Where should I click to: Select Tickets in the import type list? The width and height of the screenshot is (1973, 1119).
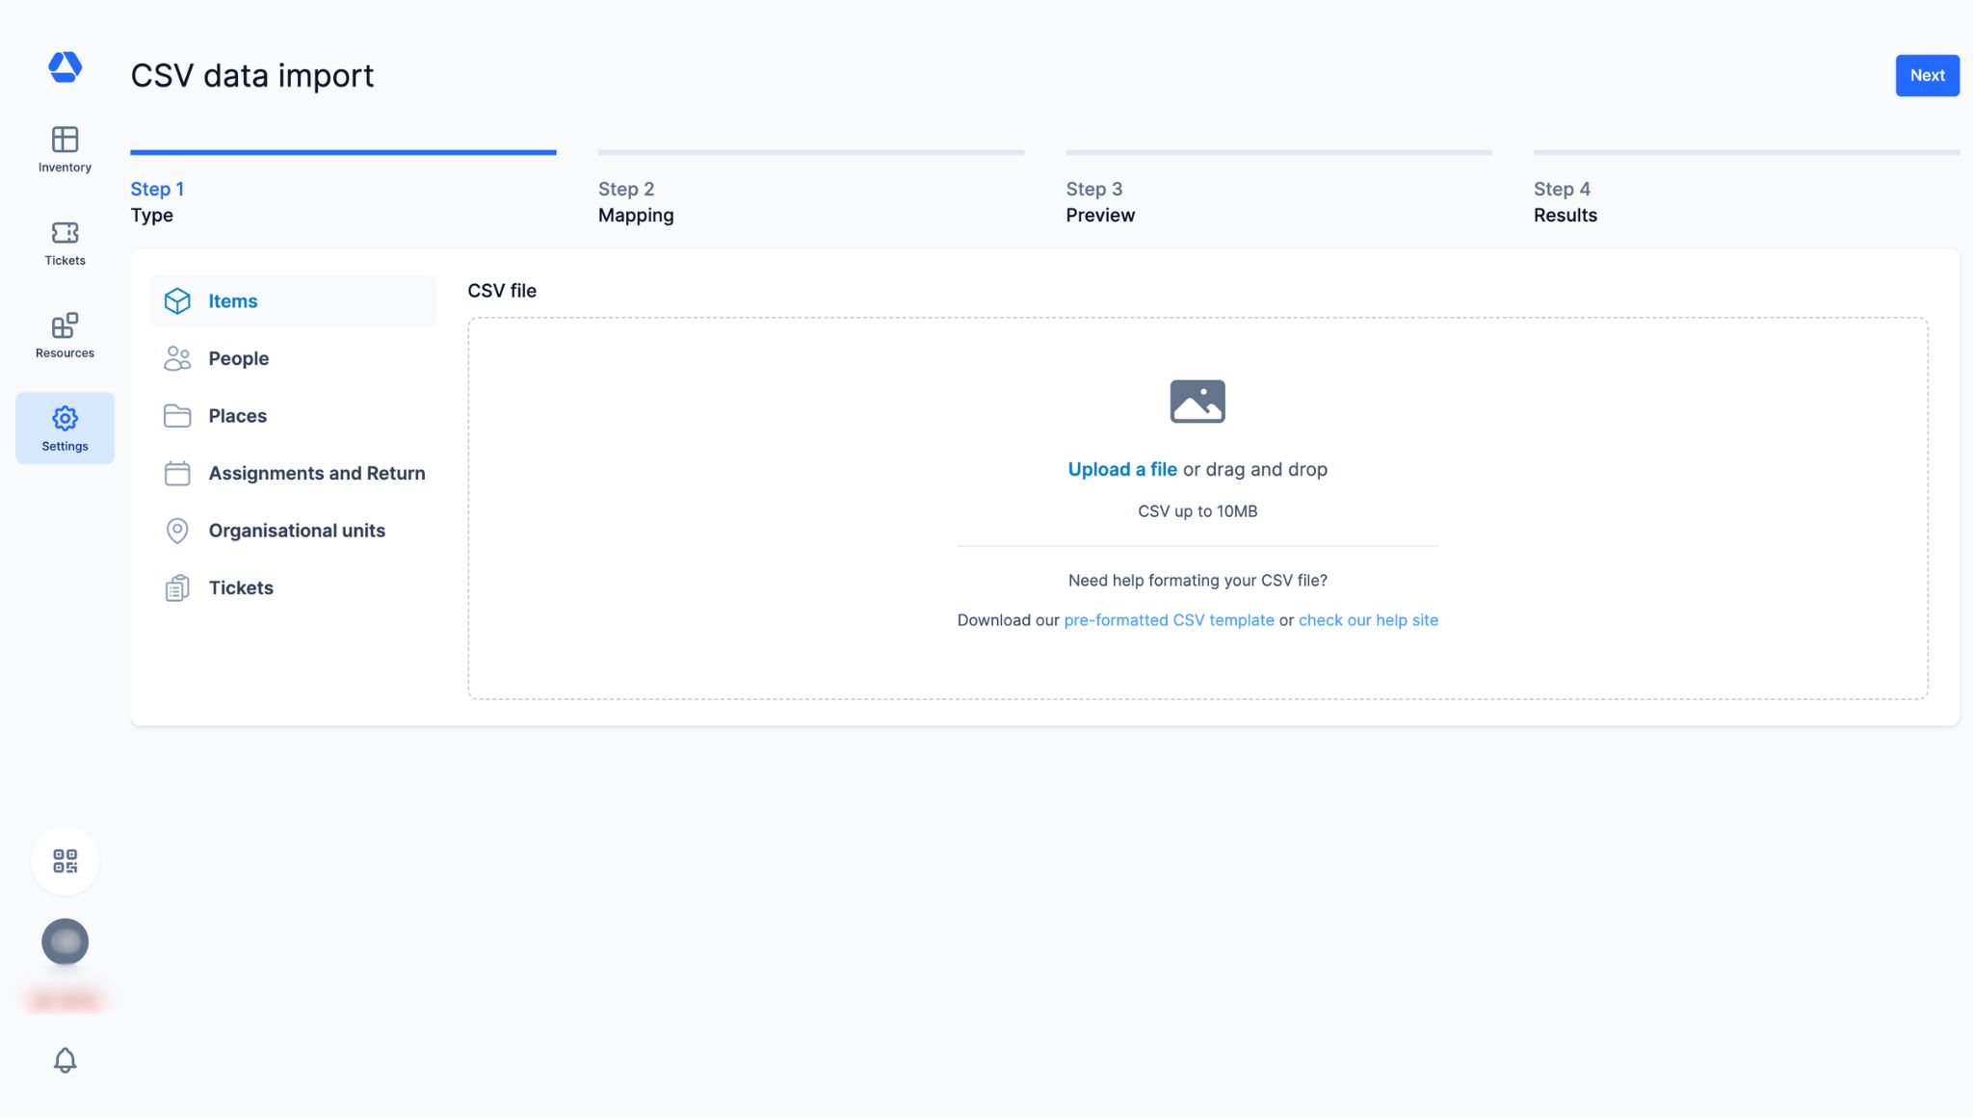click(x=241, y=588)
